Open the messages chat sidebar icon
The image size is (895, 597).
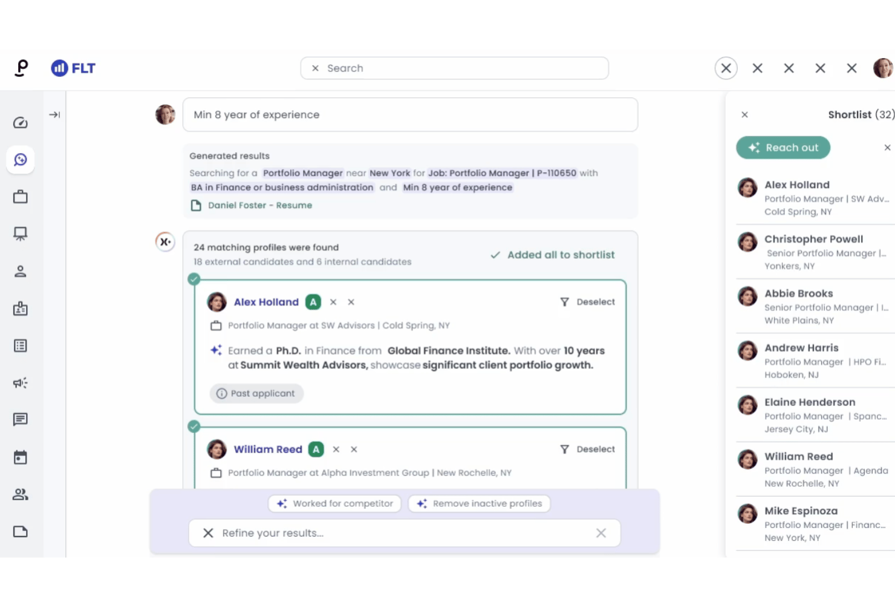tap(21, 420)
